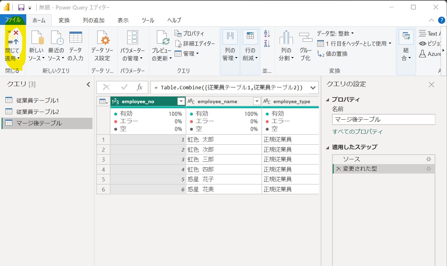Image resolution: width=447 pixels, height=266 pixels.
Task: Sort descending with the Z-A icon
Action: (267, 44)
